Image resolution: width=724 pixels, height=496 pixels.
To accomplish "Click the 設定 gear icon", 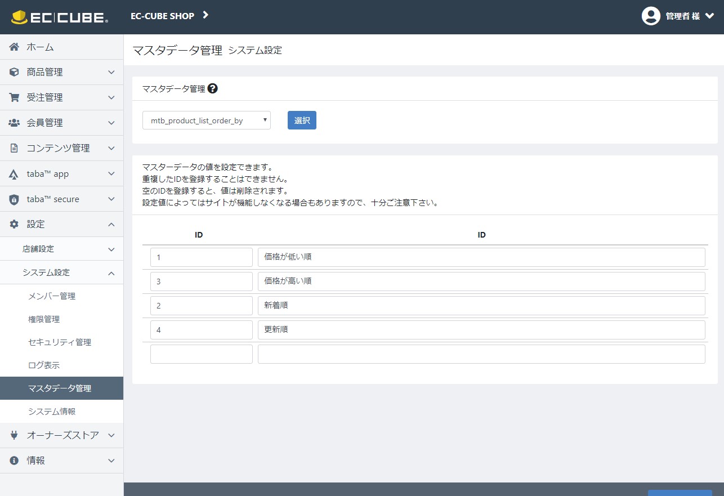I will click(15, 224).
